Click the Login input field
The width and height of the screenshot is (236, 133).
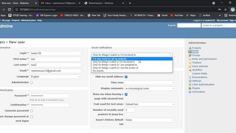click(55, 53)
